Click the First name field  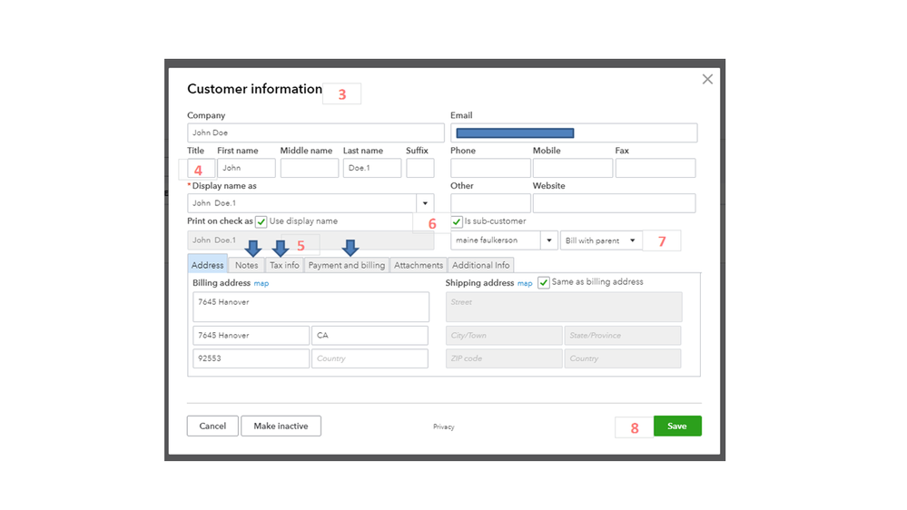coord(246,168)
